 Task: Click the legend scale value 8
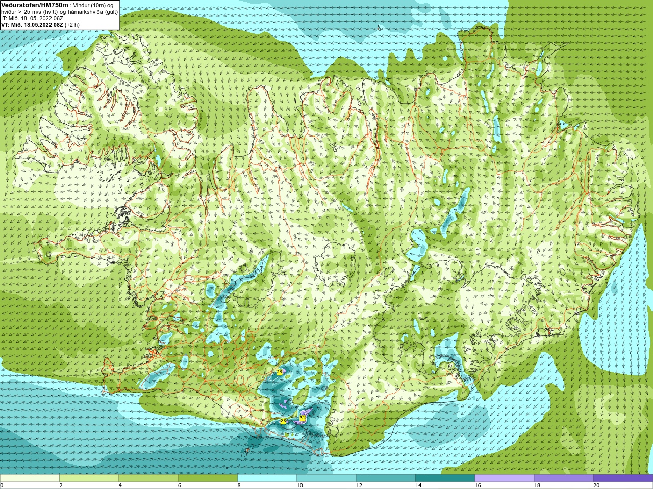click(239, 485)
